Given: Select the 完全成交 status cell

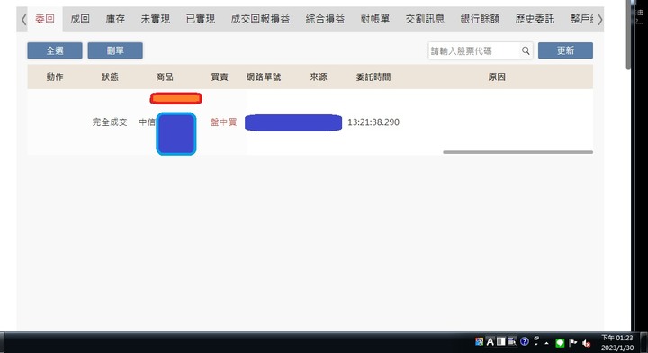Looking at the screenshot, I should click(x=110, y=122).
